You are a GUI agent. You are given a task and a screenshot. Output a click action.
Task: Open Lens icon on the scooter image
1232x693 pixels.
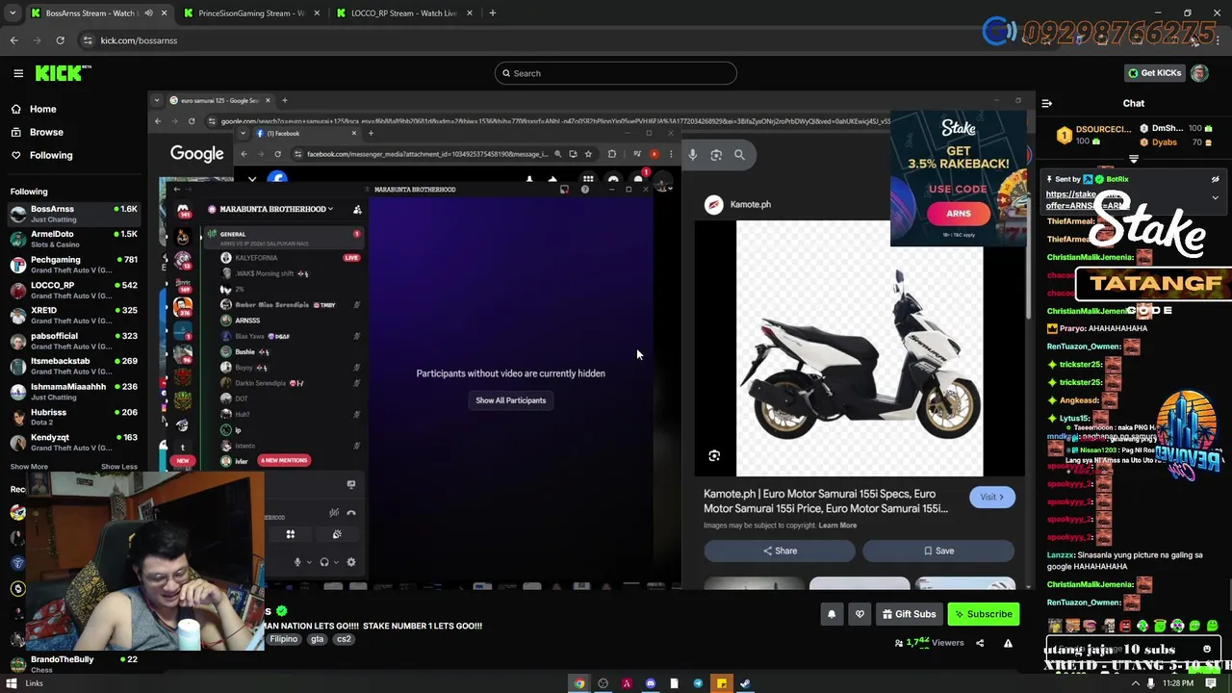click(714, 456)
